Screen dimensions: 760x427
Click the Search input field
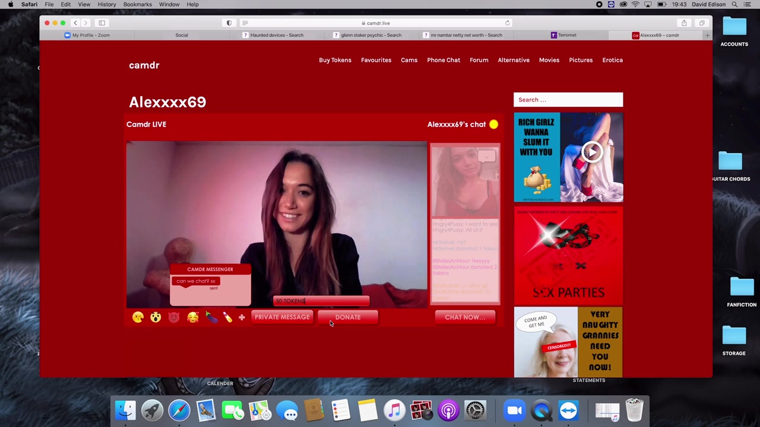click(x=568, y=100)
